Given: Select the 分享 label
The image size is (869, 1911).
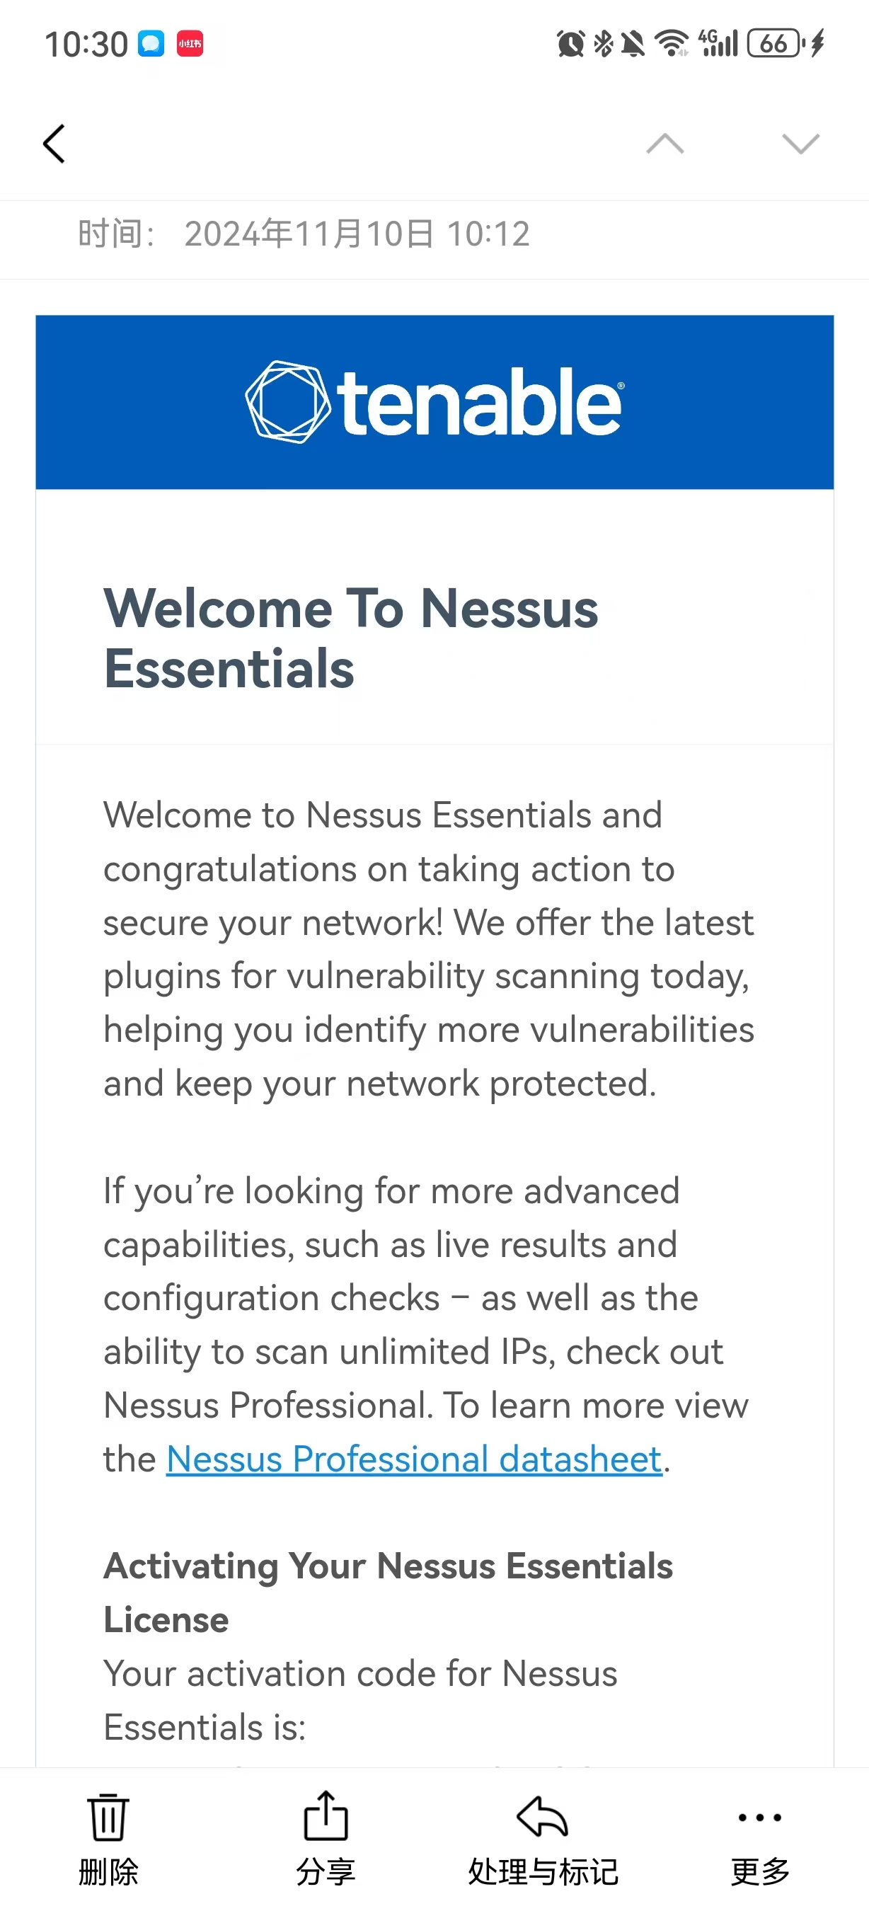Looking at the screenshot, I should 326,1871.
